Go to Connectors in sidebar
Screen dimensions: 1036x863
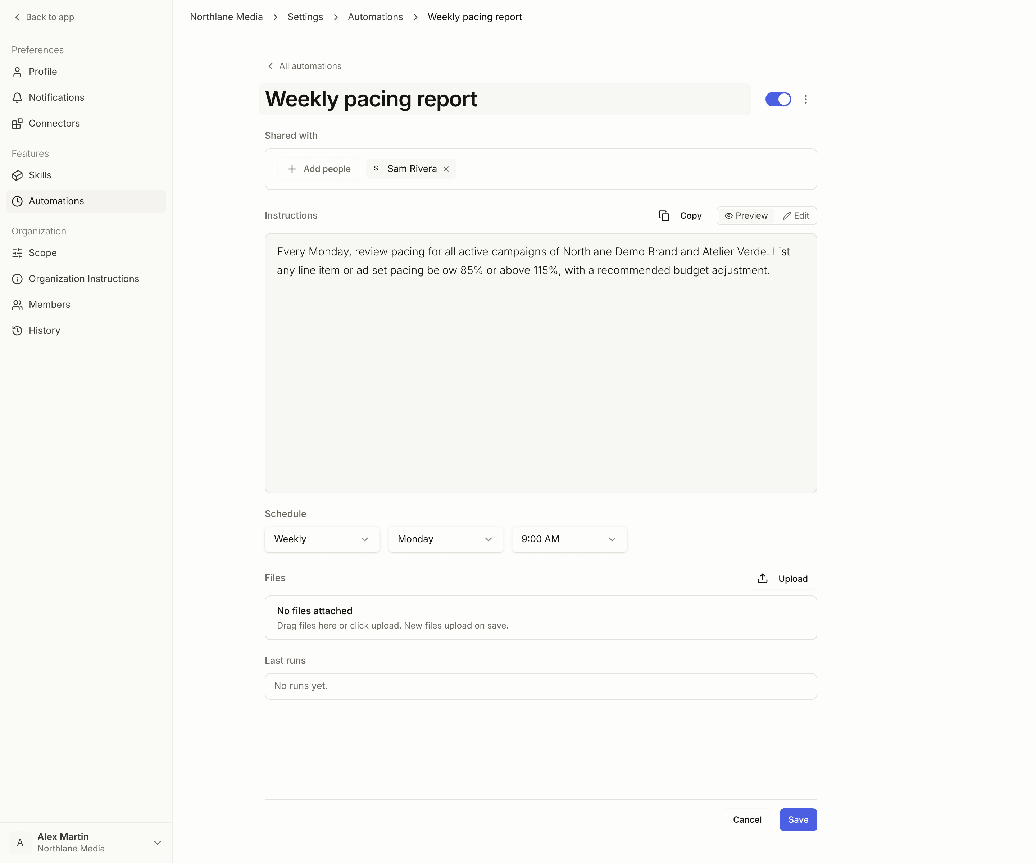coord(86,124)
